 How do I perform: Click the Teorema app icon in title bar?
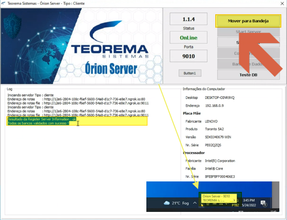click(x=3, y=3)
